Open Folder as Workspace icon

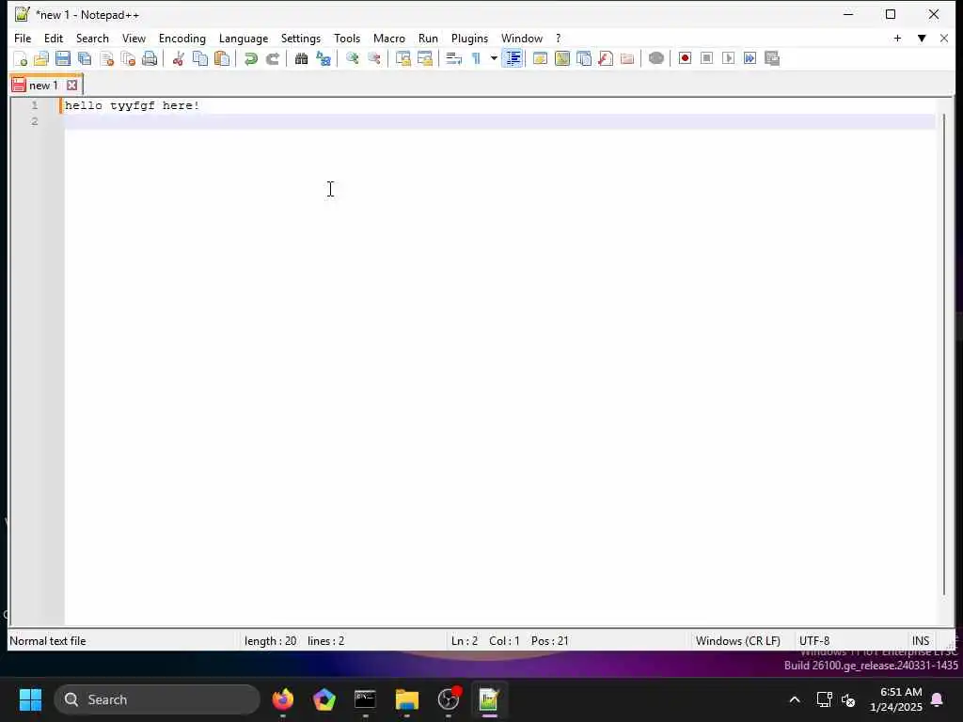627,58
